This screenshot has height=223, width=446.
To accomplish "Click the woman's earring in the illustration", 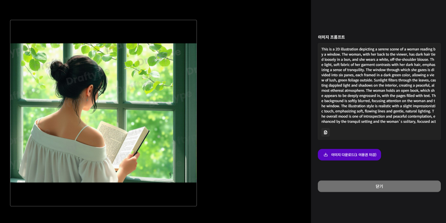I will [x=88, y=100].
